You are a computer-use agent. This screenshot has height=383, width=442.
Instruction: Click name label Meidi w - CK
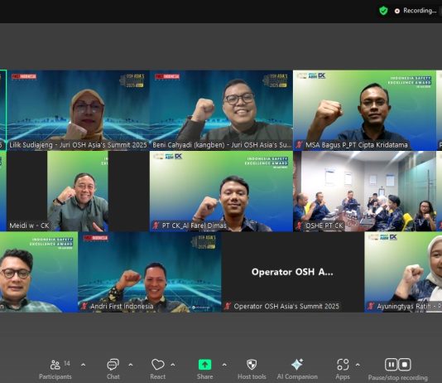[x=29, y=225]
